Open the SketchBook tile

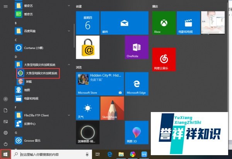(112, 108)
